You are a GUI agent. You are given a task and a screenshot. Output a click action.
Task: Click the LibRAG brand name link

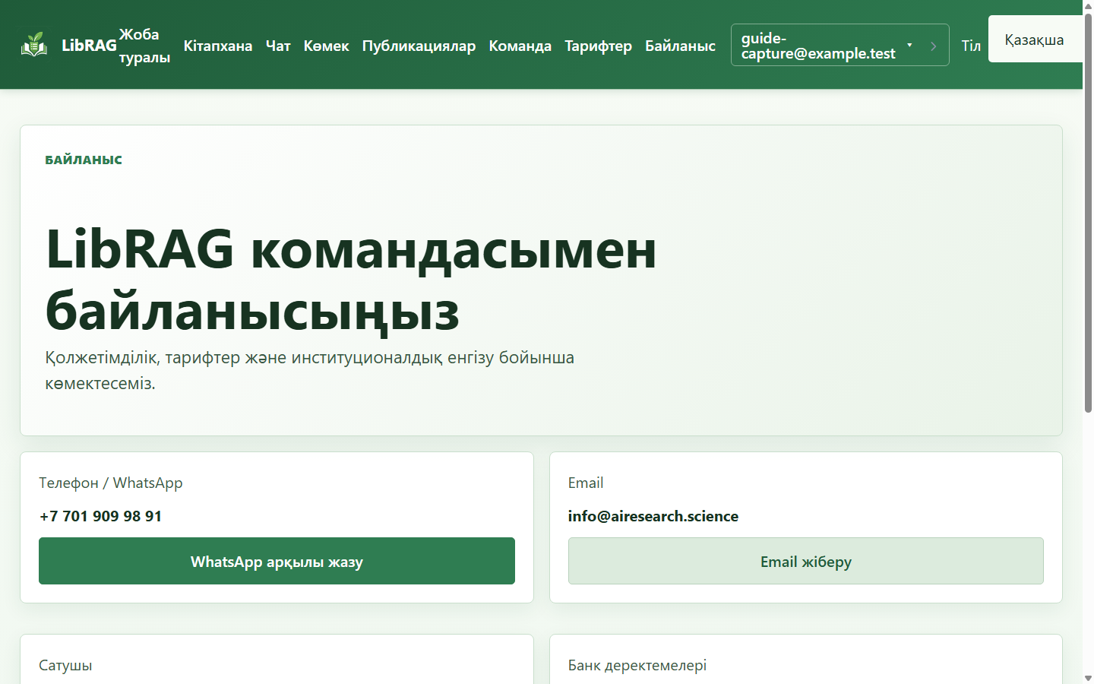point(89,46)
